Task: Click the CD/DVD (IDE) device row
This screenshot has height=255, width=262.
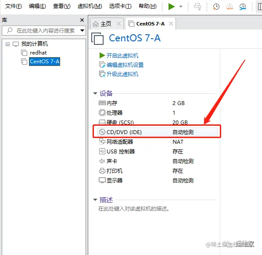Action: (x=158, y=132)
